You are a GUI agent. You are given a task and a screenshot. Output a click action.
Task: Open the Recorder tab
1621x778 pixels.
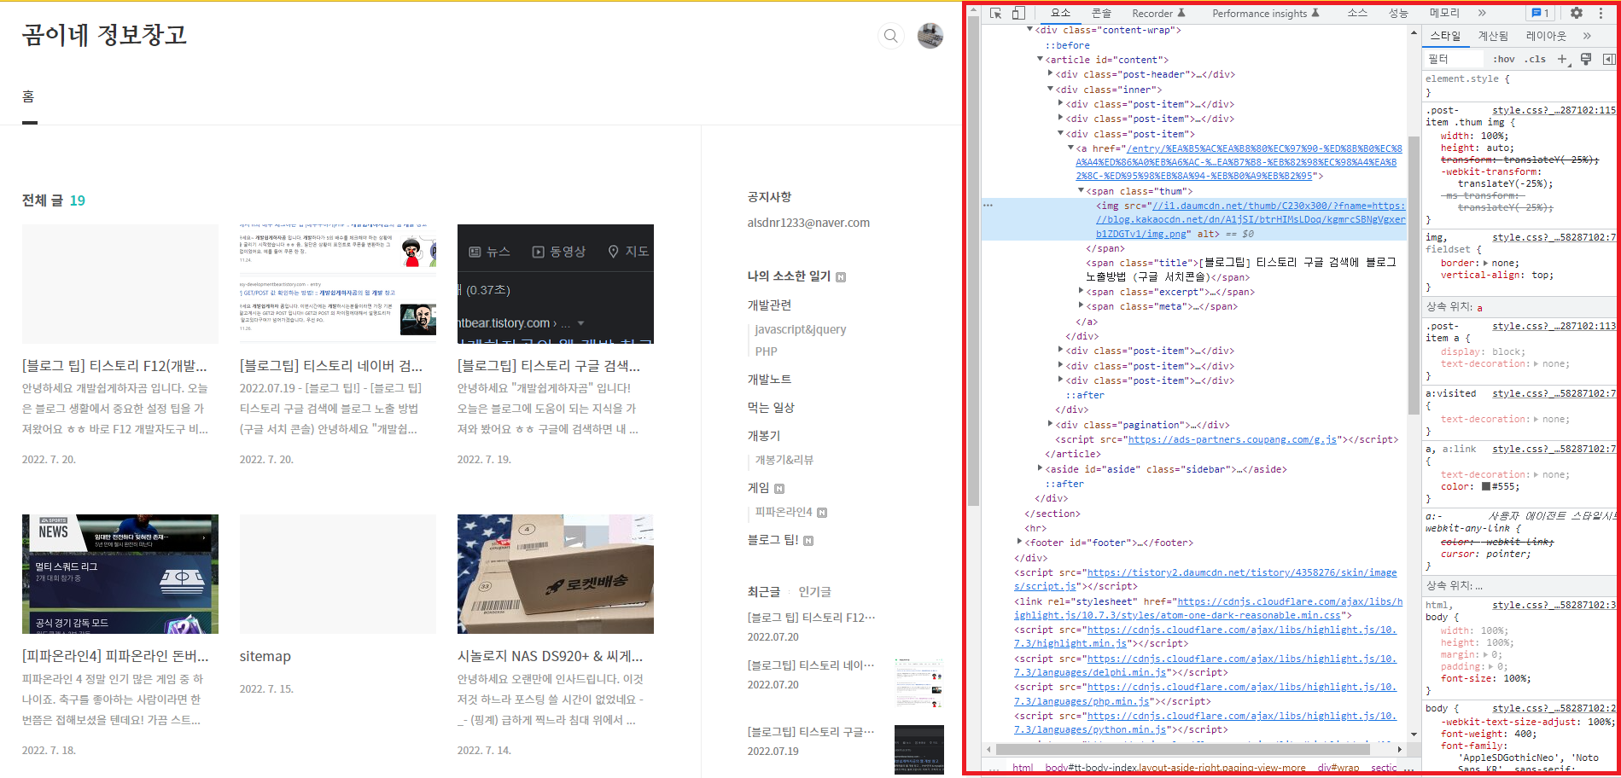coord(1158,13)
